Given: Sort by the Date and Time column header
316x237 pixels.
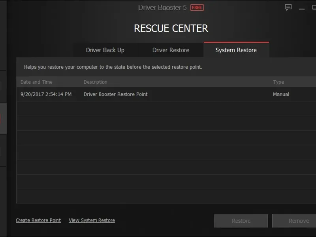Looking at the screenshot, I should [36, 82].
